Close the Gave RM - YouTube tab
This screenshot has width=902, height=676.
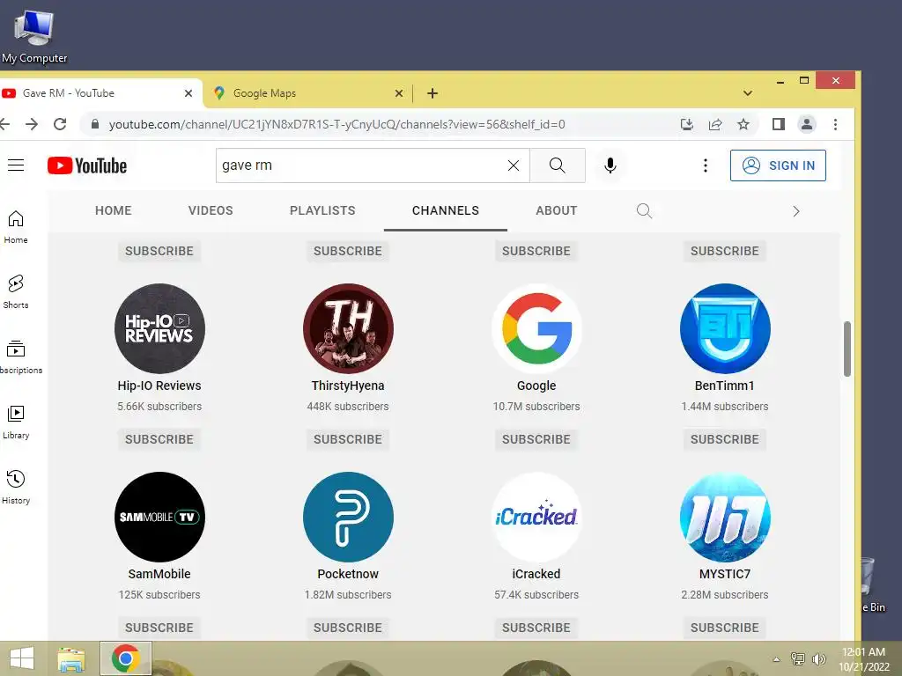coord(189,93)
